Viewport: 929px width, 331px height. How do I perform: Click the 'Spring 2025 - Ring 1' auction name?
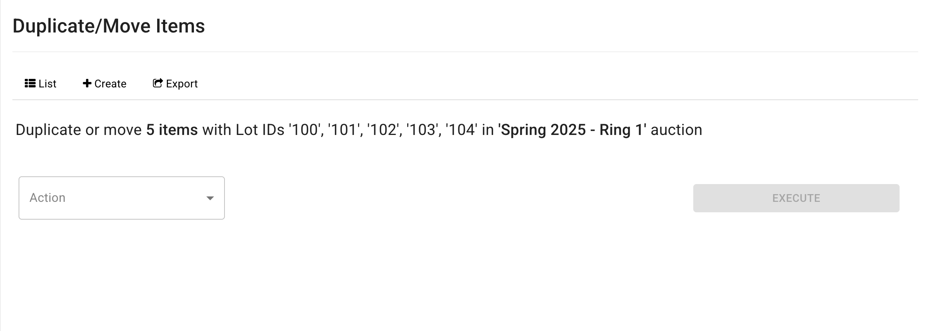click(x=572, y=130)
